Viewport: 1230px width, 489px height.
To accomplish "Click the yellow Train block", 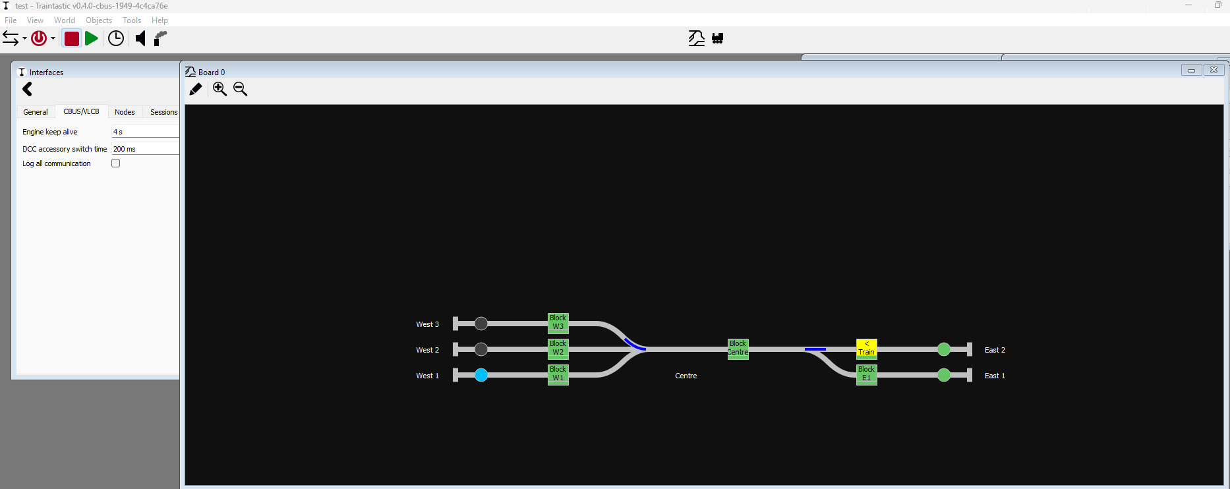I will tap(866, 348).
